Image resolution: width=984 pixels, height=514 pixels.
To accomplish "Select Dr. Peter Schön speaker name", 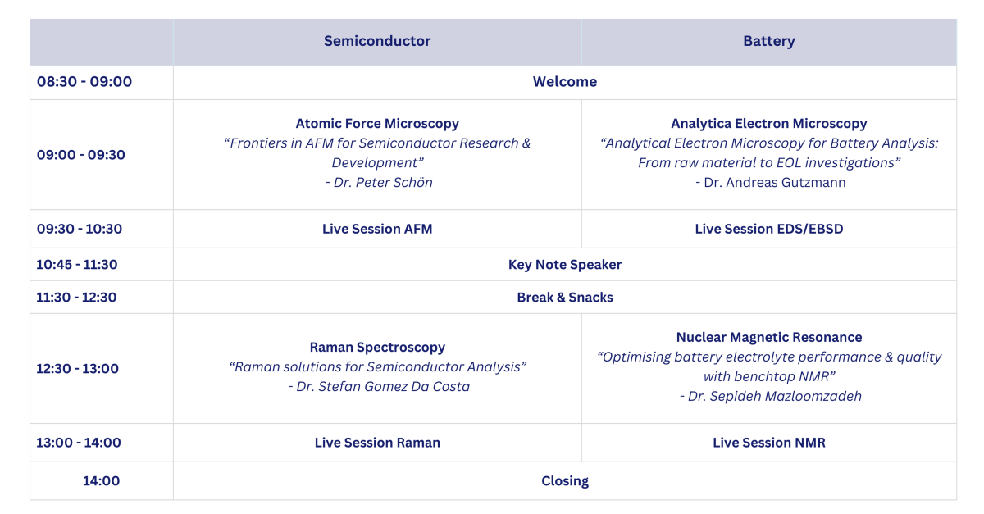I will (379, 182).
